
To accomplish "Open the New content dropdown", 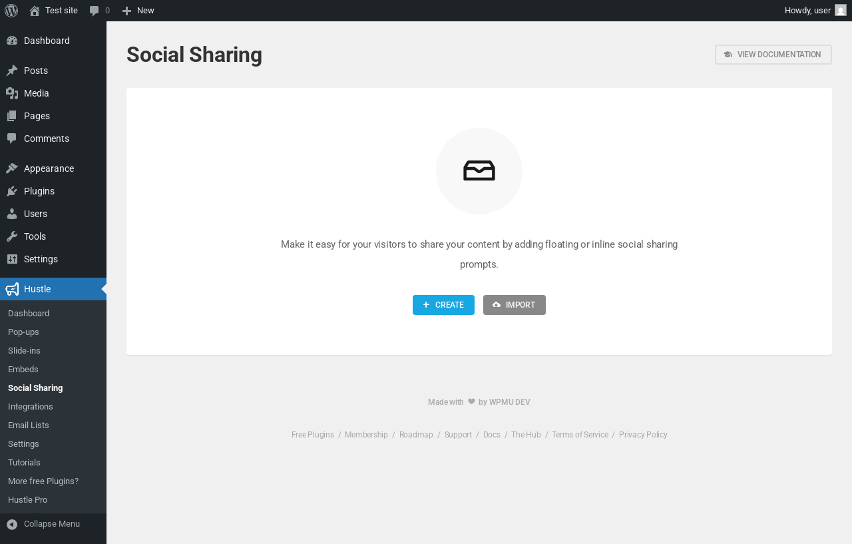I will point(138,11).
